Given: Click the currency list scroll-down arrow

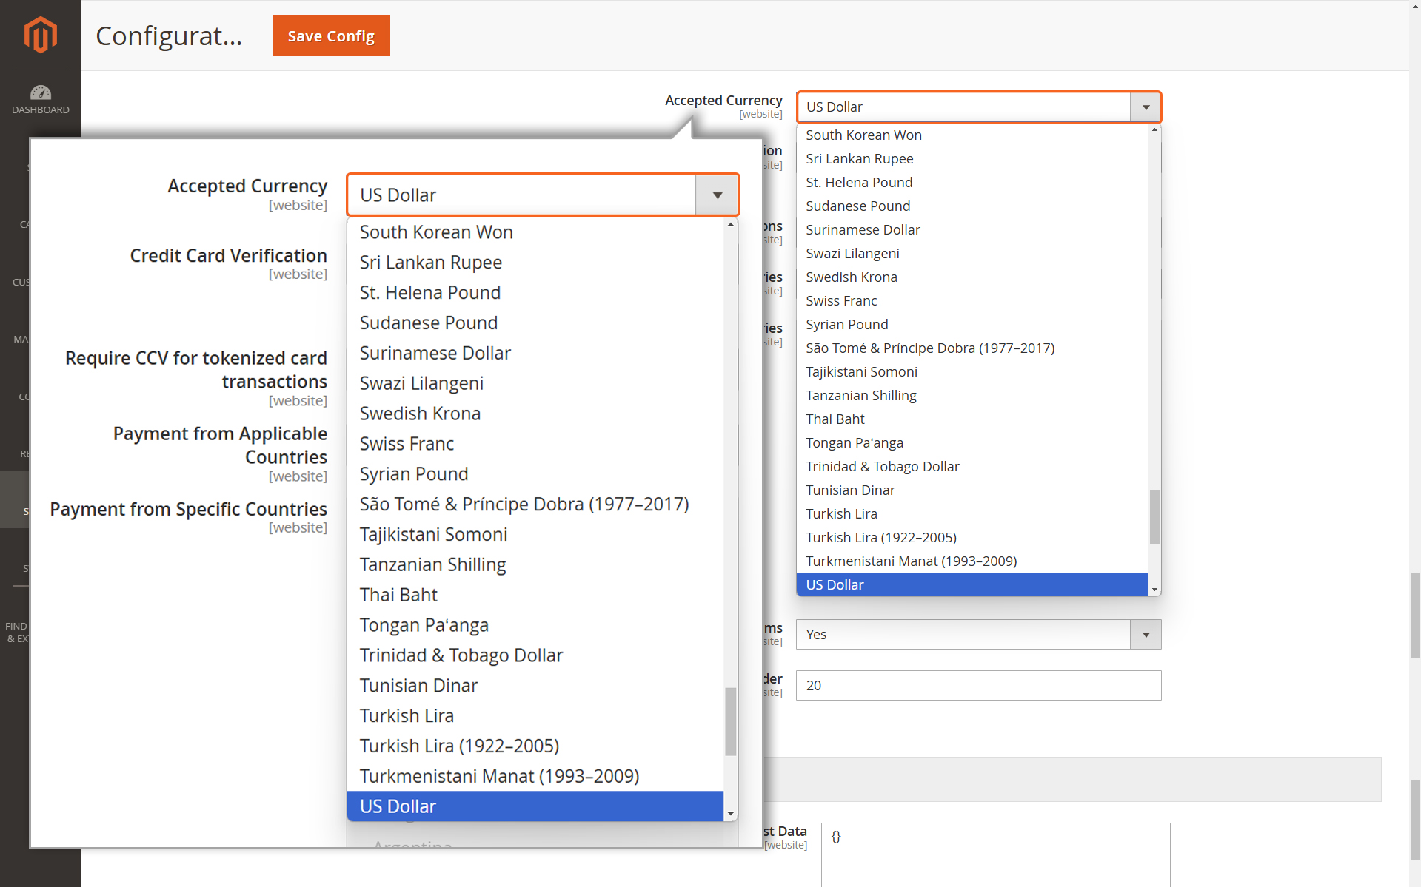Looking at the screenshot, I should [x=1154, y=590].
